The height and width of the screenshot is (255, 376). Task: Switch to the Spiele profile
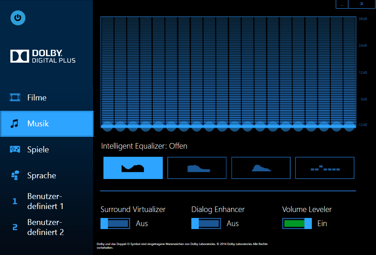click(47, 149)
